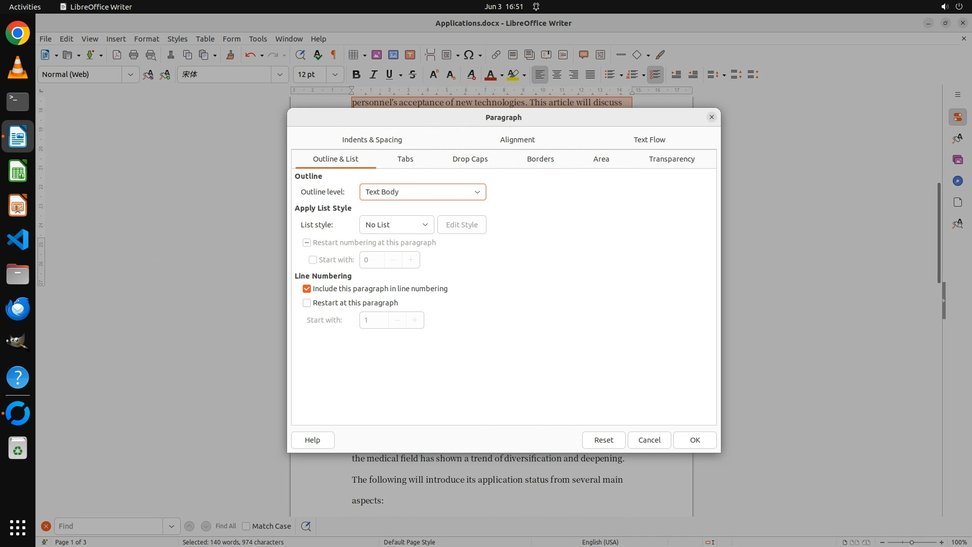Uncheck Include this paragraph in line numbering
This screenshot has width=972, height=547.
coord(307,289)
